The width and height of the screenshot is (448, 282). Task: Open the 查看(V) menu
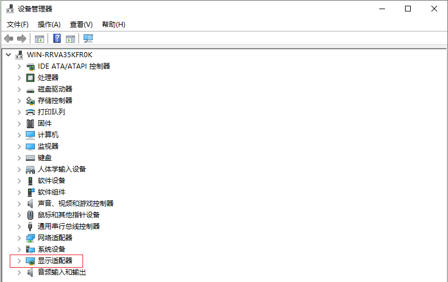pos(81,25)
